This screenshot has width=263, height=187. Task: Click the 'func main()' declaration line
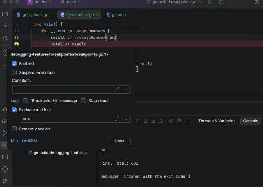tap(47, 24)
